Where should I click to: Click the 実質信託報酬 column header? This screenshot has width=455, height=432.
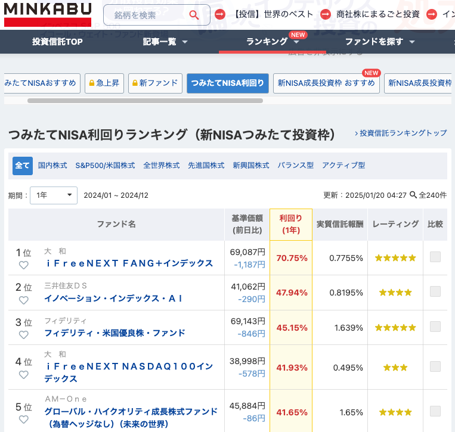point(340,225)
